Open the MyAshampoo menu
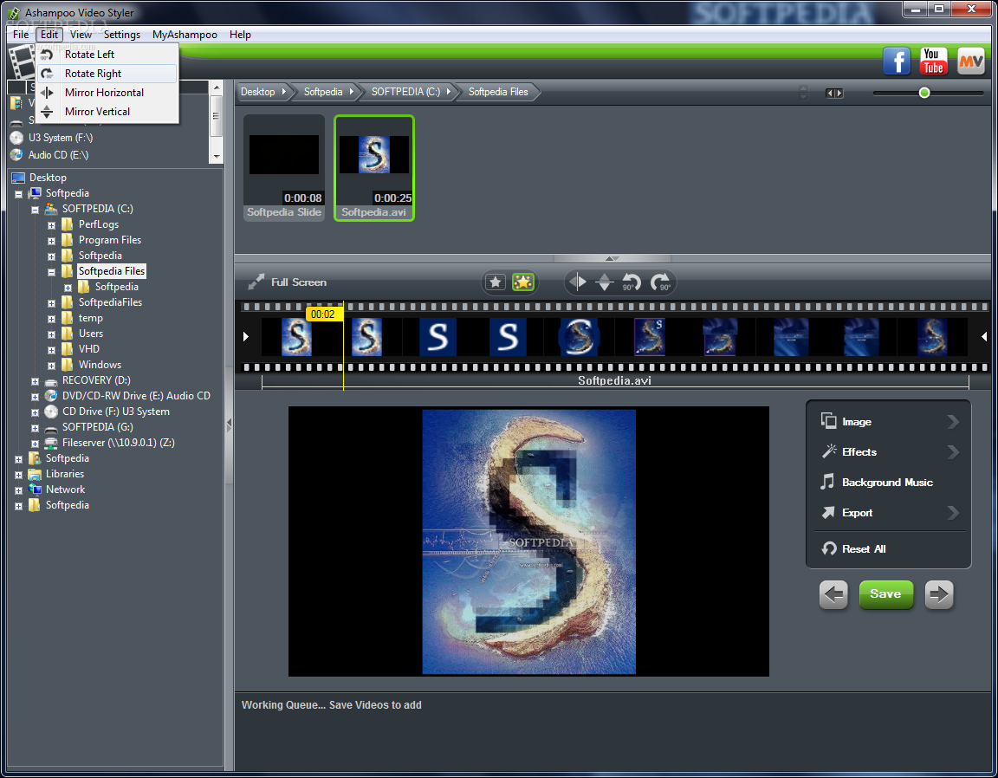 pyautogui.click(x=185, y=35)
